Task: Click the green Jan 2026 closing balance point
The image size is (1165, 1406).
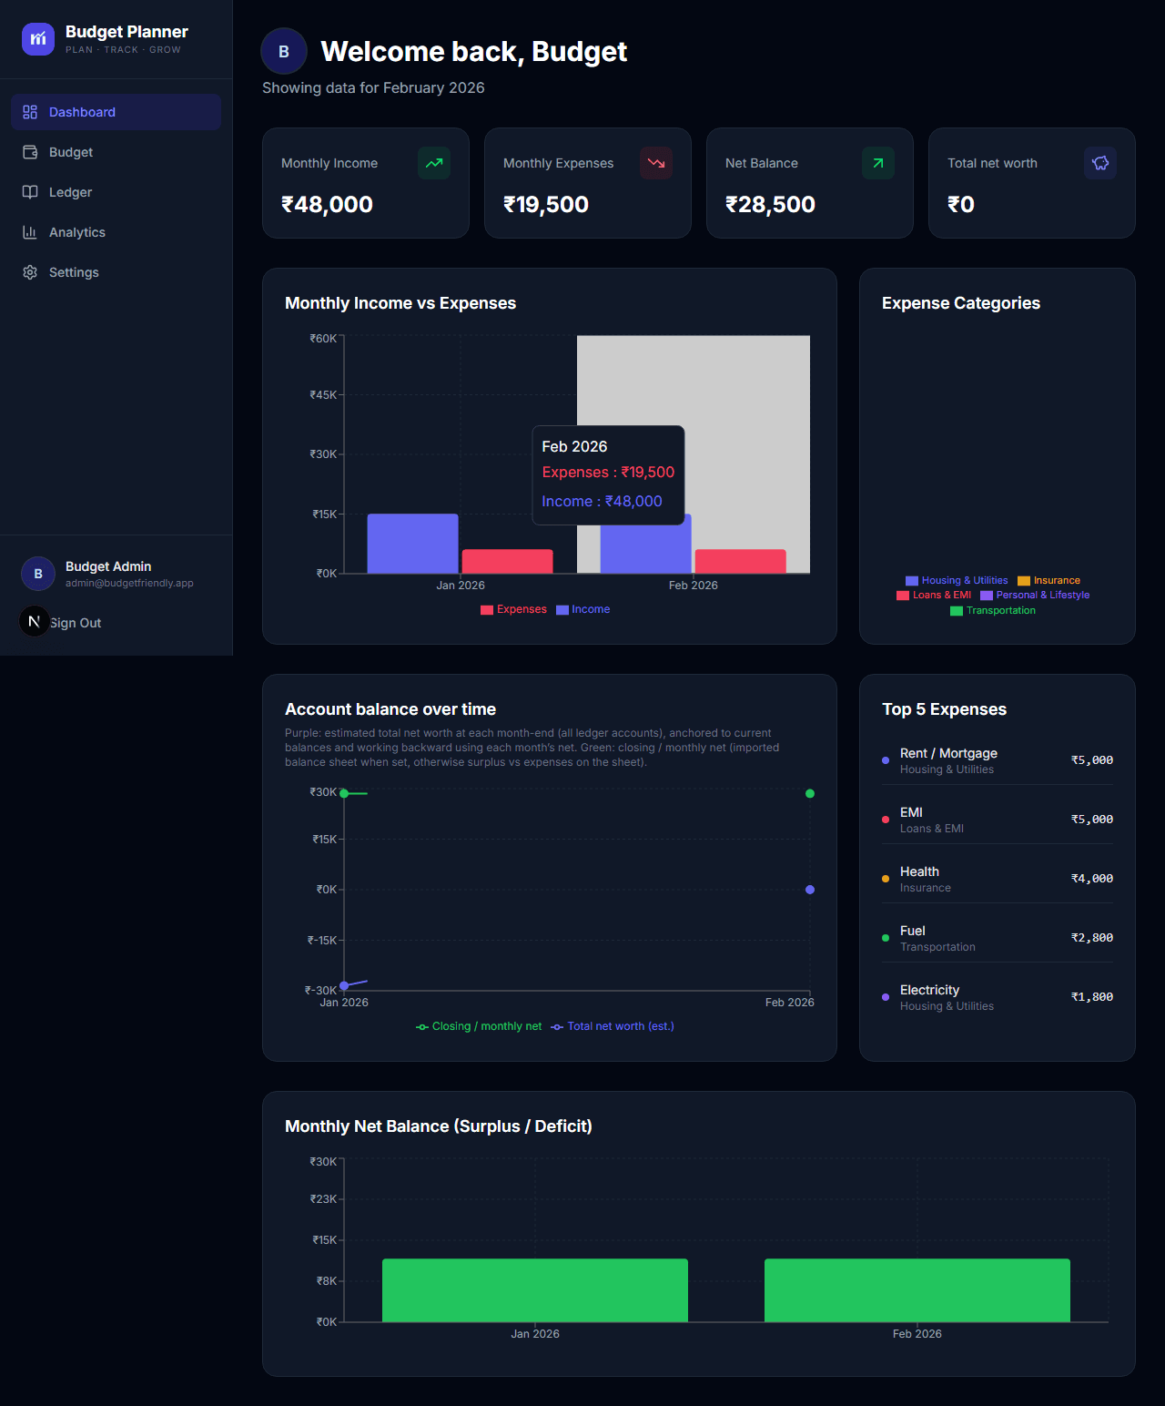Action: click(x=344, y=793)
